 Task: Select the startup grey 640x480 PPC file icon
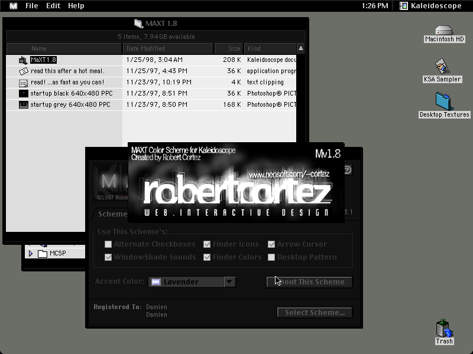23,105
